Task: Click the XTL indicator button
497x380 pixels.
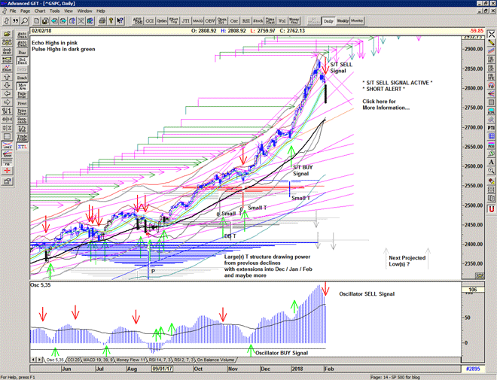Action: click(23, 147)
